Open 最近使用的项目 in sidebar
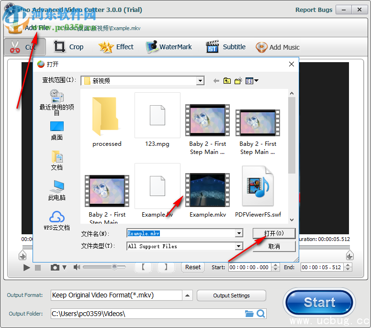 [57, 102]
